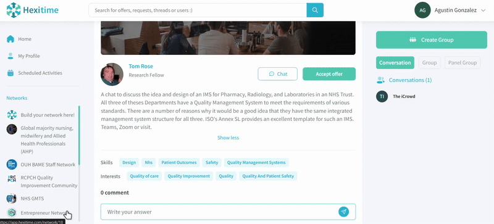Open My Profile in the sidebar
The height and width of the screenshot is (224, 494).
[29, 56]
